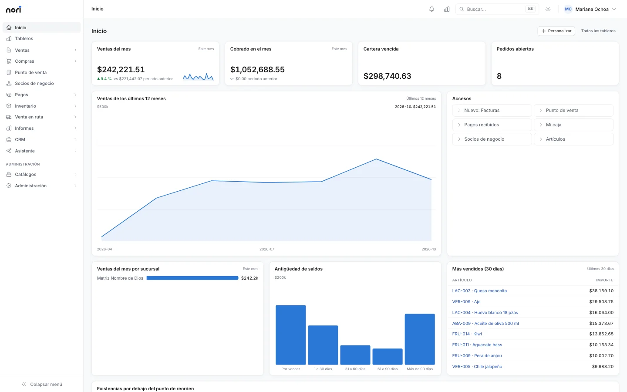Expand the Informes submenu chevron

coord(75,128)
